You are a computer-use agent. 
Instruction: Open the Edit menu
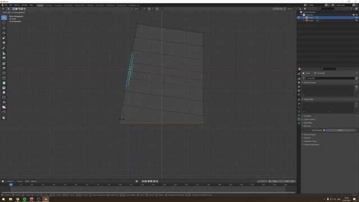point(11,5)
